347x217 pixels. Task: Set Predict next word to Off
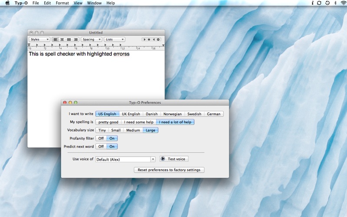click(x=101, y=147)
